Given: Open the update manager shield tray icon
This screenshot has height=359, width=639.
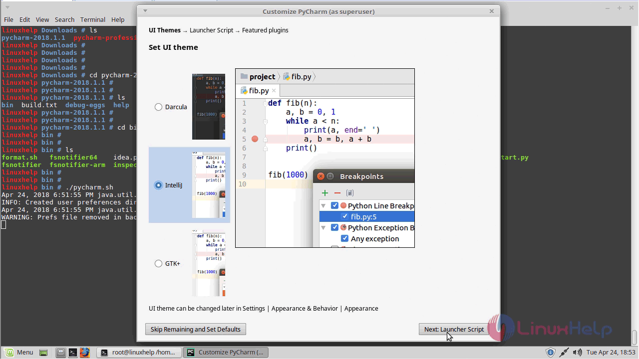Looking at the screenshot, I should (x=550, y=352).
